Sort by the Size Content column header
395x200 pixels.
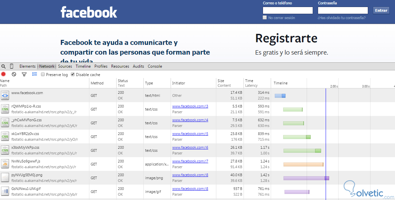coord(230,83)
